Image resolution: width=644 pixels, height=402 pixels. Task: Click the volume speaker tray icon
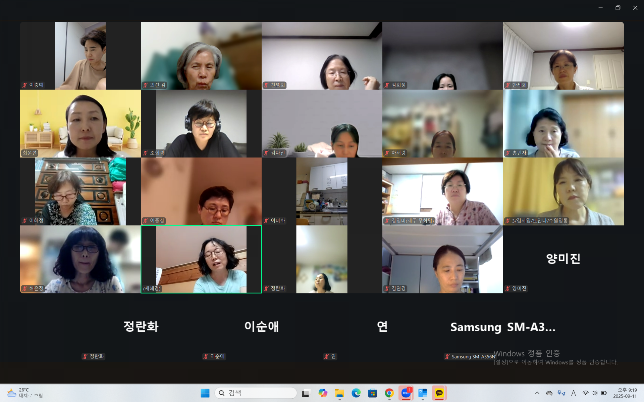(594, 393)
